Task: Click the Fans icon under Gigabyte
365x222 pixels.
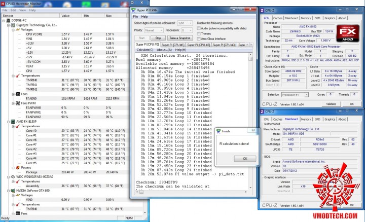Action: click(x=18, y=94)
